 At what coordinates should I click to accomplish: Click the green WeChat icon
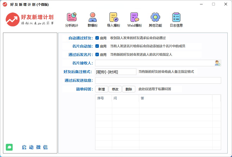pos(10,147)
